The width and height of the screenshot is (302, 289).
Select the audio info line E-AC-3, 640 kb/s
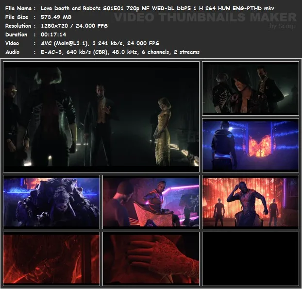[x=120, y=52]
